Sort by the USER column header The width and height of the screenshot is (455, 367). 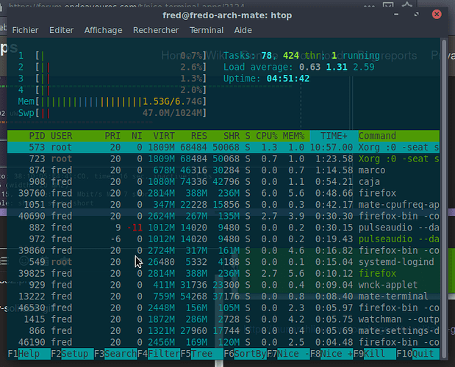click(x=62, y=136)
